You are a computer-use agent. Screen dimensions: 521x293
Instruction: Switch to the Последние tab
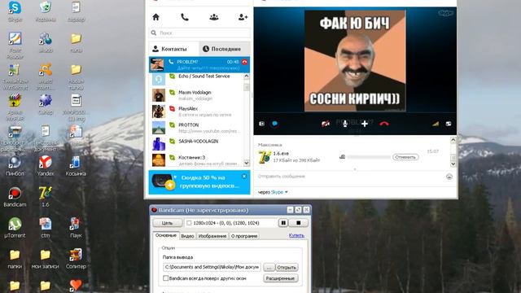(x=225, y=49)
